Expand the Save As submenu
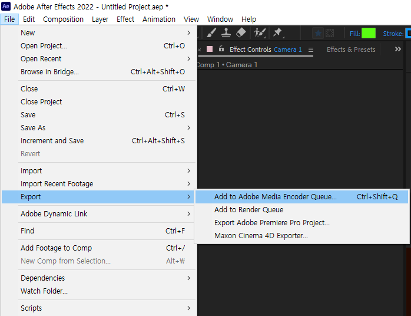Image resolution: width=411 pixels, height=316 pixels. [x=98, y=128]
